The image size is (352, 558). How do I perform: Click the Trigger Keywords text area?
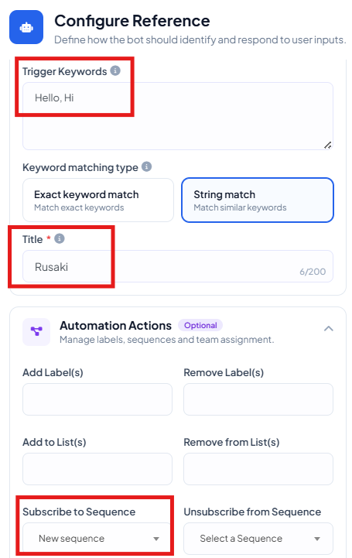178,116
